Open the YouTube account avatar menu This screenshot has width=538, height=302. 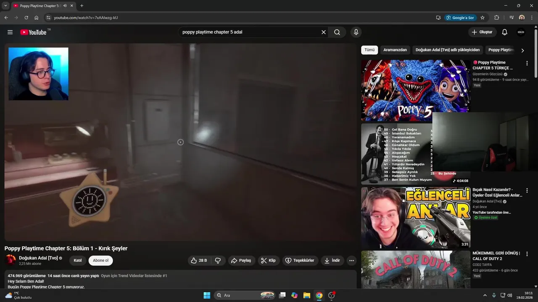coord(521,32)
